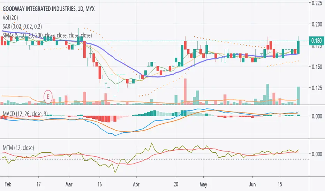
Task: Click the Feb date label on time axis
Action: [8, 184]
